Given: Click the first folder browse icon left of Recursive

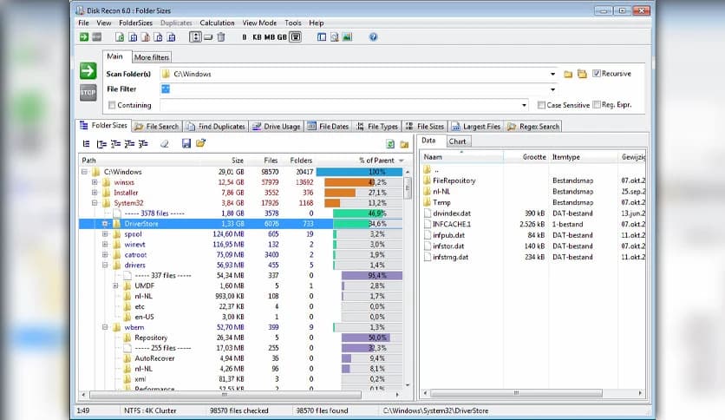Looking at the screenshot, I should [x=568, y=74].
